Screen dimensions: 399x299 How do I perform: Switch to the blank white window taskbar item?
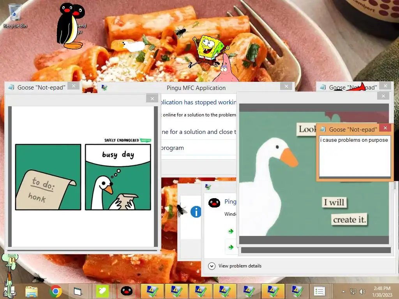point(78,291)
